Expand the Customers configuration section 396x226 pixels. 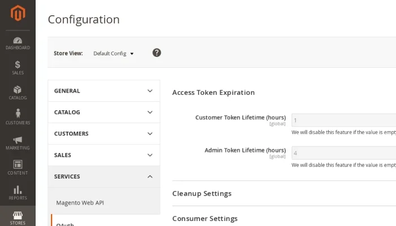tap(104, 134)
